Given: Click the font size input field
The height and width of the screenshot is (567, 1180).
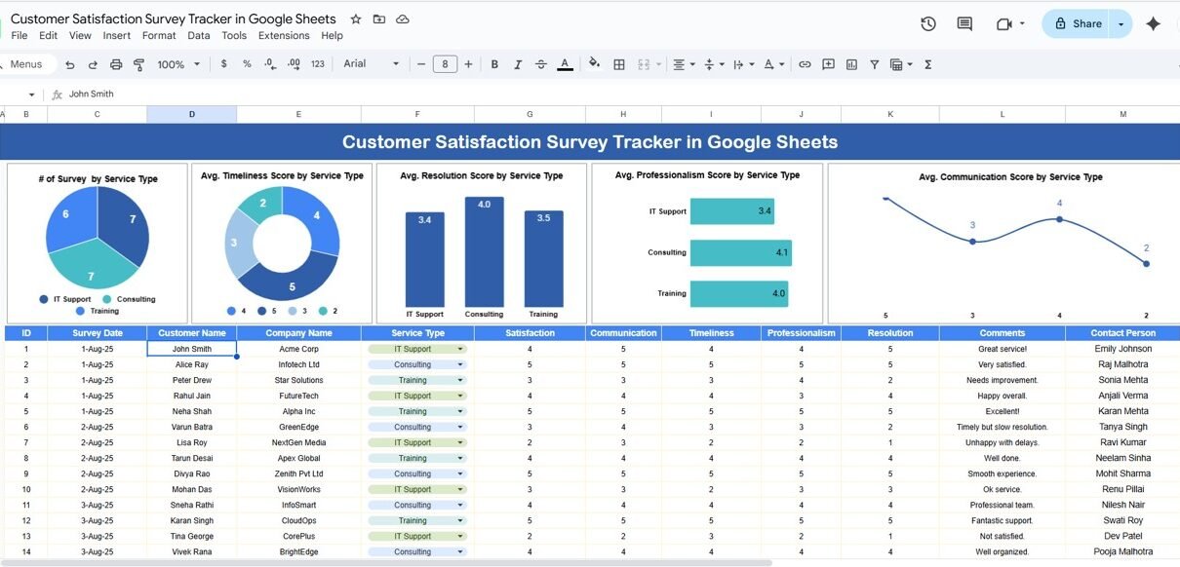Looking at the screenshot, I should 445,64.
